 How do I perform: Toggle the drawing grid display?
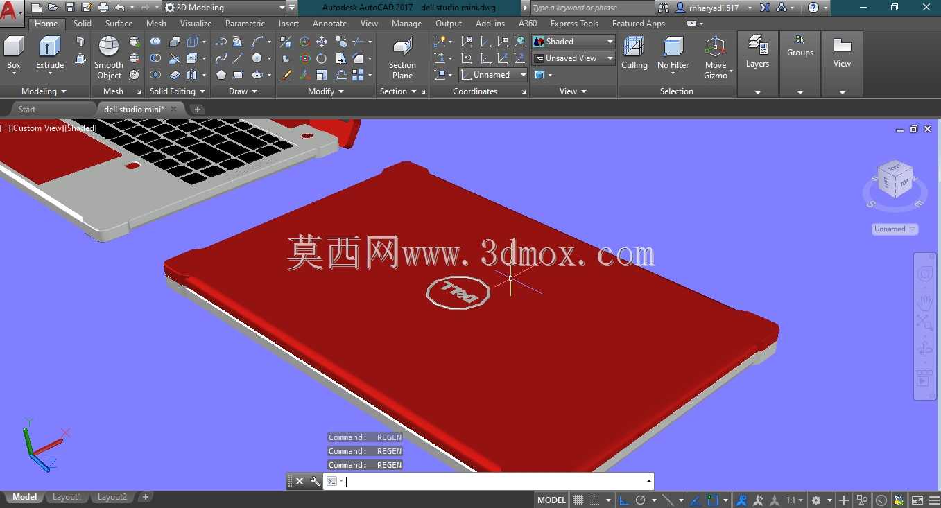point(578,500)
